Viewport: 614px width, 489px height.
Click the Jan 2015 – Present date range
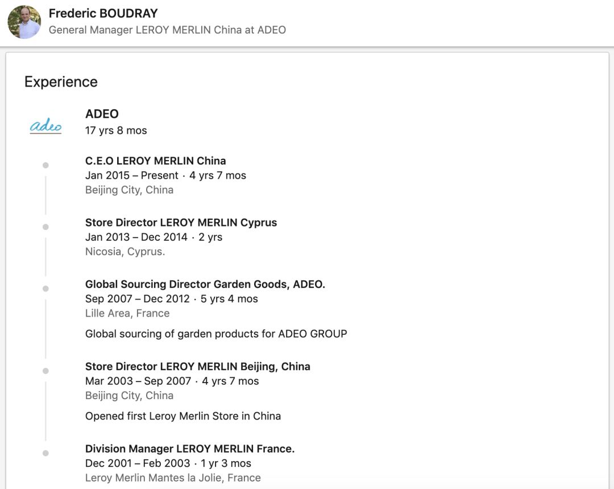131,175
